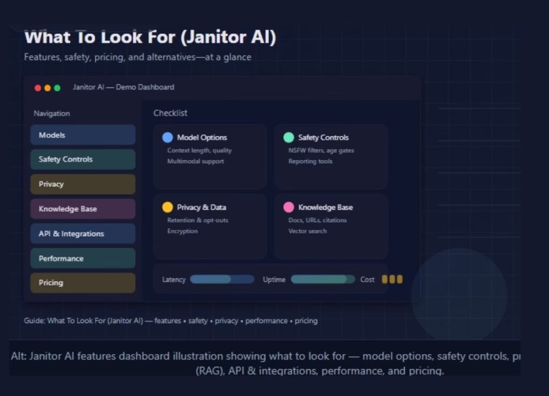The width and height of the screenshot is (549, 396).
Task: Open the Pricing navigation item
Action: click(x=83, y=283)
